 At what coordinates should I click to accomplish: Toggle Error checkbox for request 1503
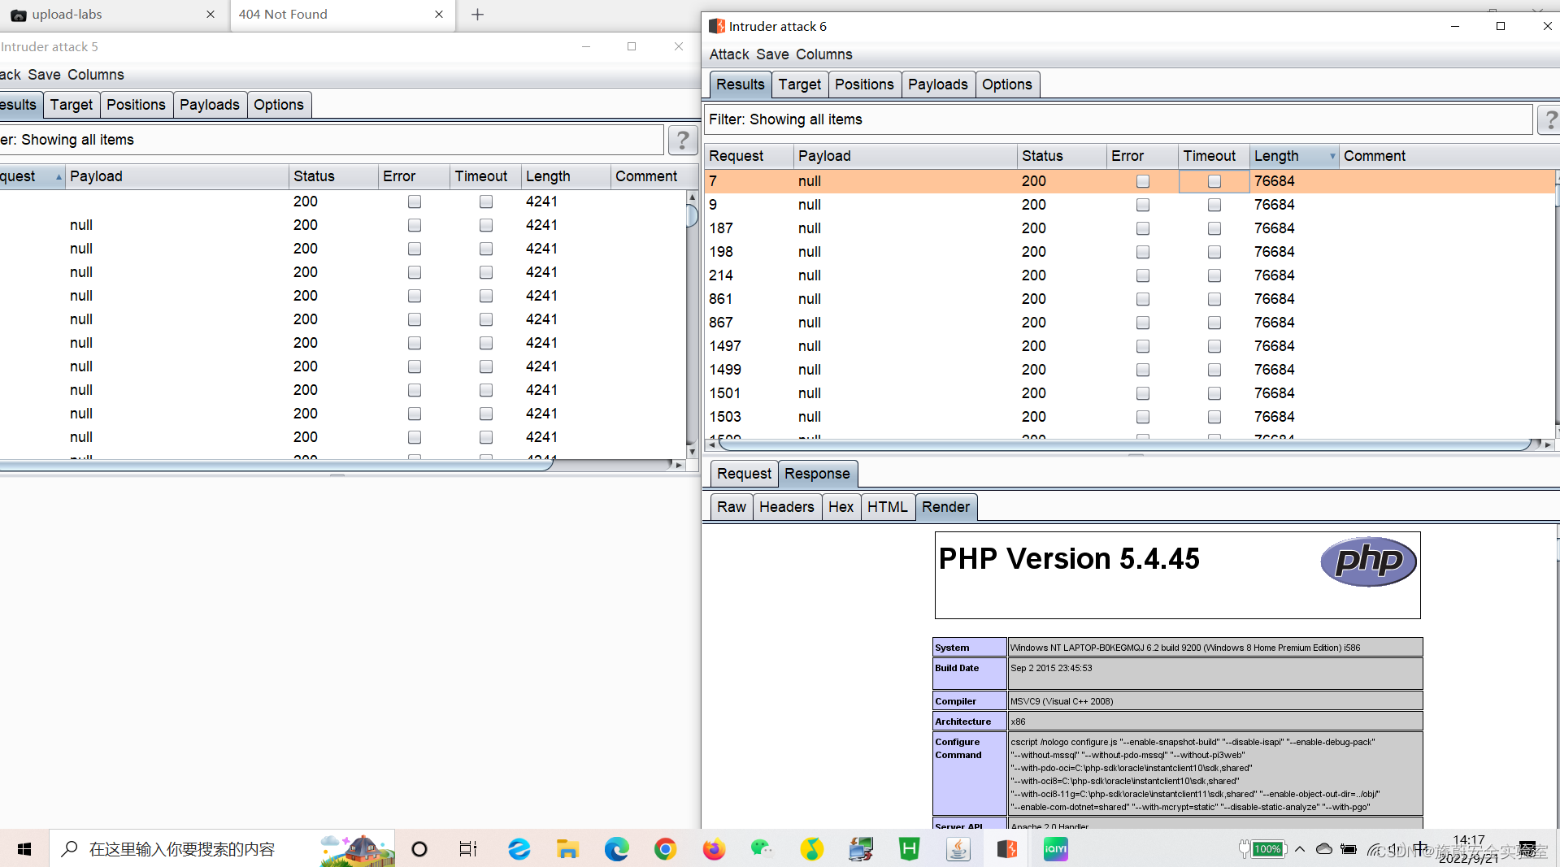(1143, 417)
